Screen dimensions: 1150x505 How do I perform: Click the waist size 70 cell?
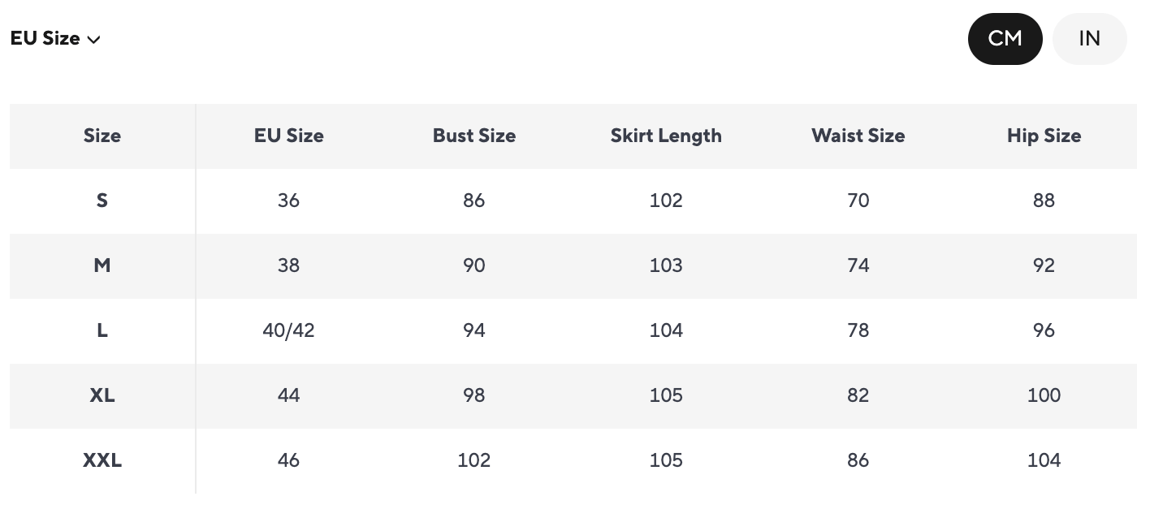858,201
